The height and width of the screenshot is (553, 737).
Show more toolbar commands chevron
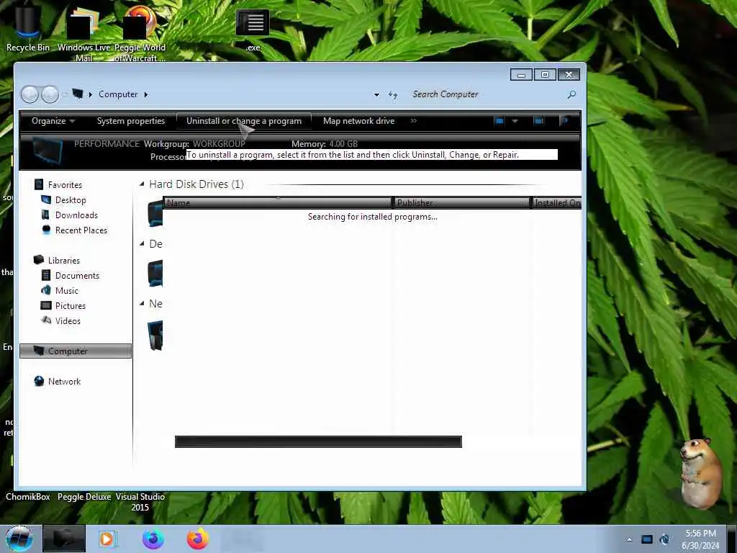point(414,121)
